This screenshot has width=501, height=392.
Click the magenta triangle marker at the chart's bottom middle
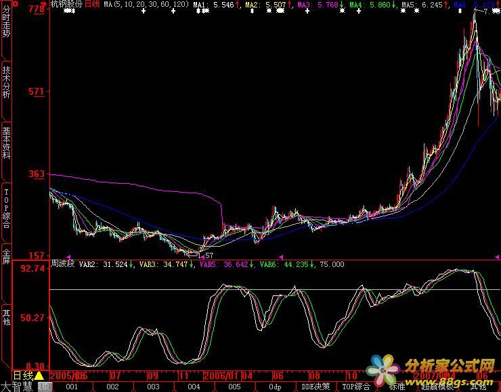[x=281, y=256]
